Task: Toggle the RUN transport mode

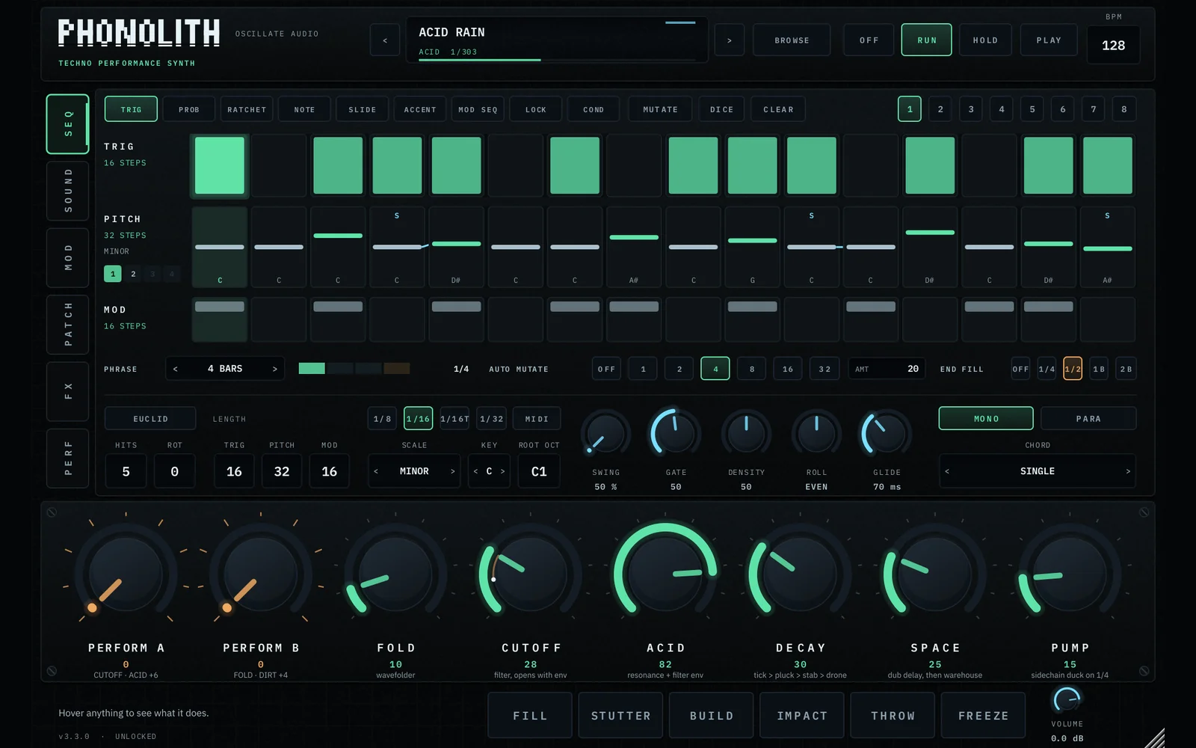Action: pos(926,40)
